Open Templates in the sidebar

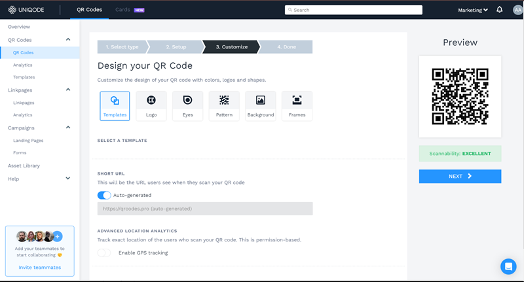click(24, 77)
